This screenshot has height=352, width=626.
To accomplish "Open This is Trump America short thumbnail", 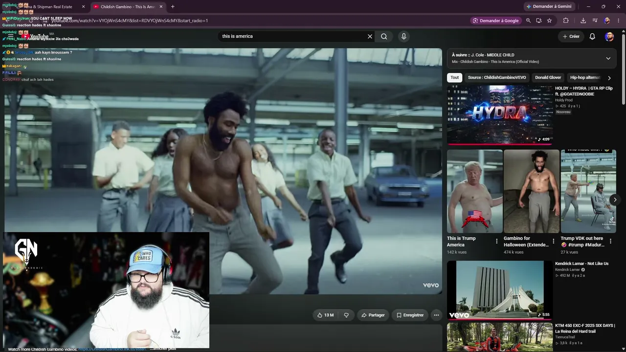I will pos(475,191).
